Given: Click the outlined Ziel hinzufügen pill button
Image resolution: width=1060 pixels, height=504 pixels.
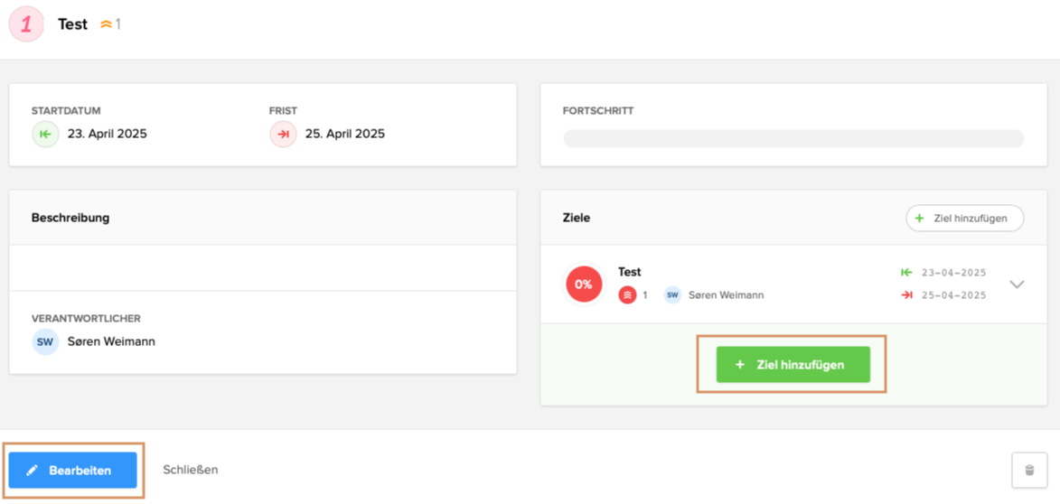Looking at the screenshot, I should click(964, 219).
